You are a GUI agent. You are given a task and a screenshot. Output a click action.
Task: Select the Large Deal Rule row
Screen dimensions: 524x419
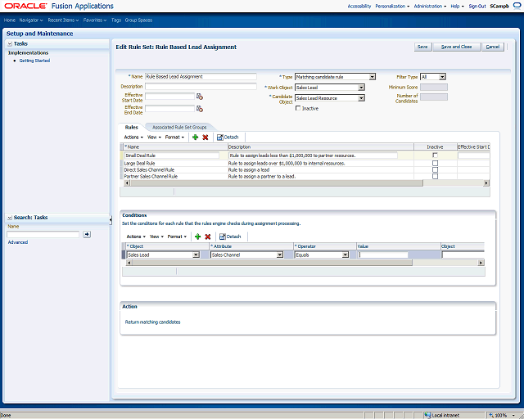305,164
